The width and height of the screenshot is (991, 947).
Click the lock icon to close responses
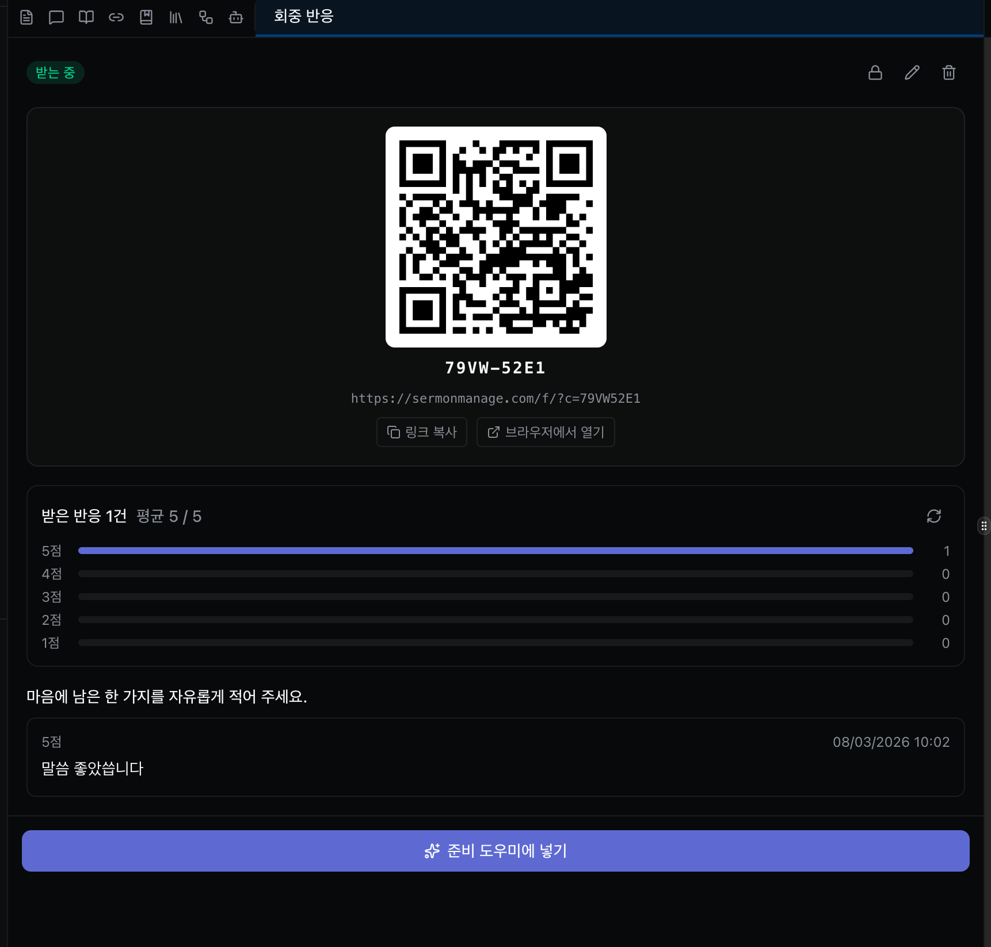click(875, 72)
